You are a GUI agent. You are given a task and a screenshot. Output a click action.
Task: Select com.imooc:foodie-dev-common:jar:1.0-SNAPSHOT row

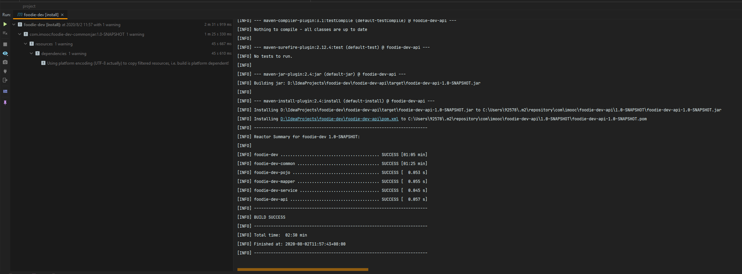122,34
